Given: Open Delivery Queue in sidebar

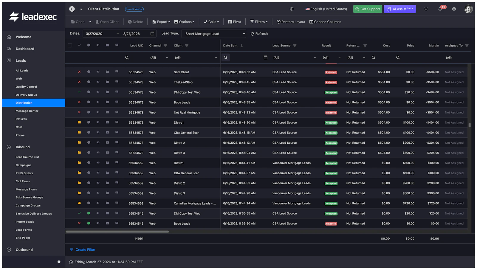Looking at the screenshot, I should coord(26,95).
